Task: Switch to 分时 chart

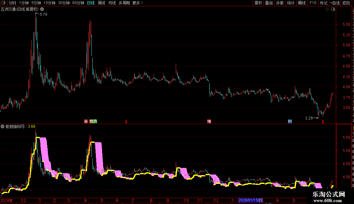Action: click(13, 3)
